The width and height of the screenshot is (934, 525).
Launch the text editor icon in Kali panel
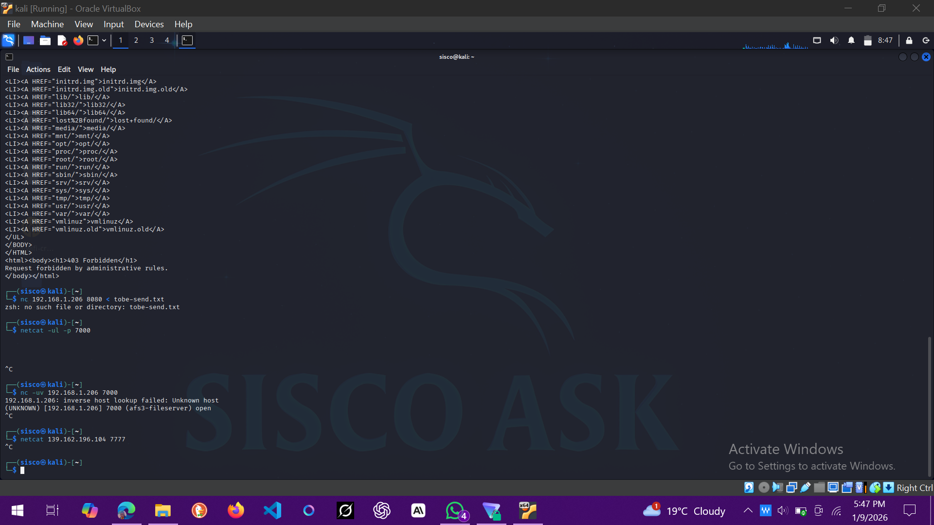[62, 40]
